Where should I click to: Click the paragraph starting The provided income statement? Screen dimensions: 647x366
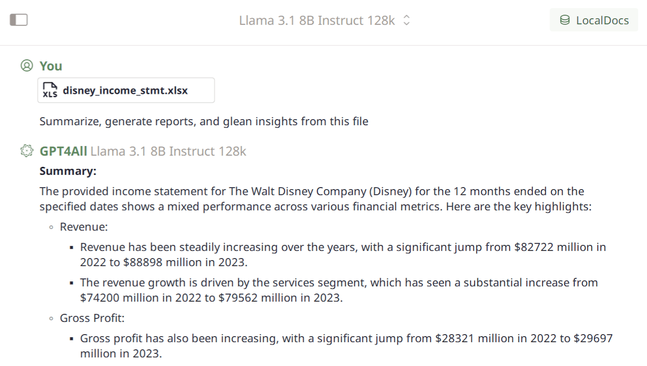tap(315, 199)
